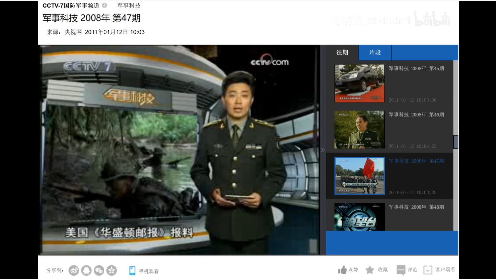Collapse the playlist panel with the double-chevron
Viewport: 496px width, 279px height.
coord(323,150)
